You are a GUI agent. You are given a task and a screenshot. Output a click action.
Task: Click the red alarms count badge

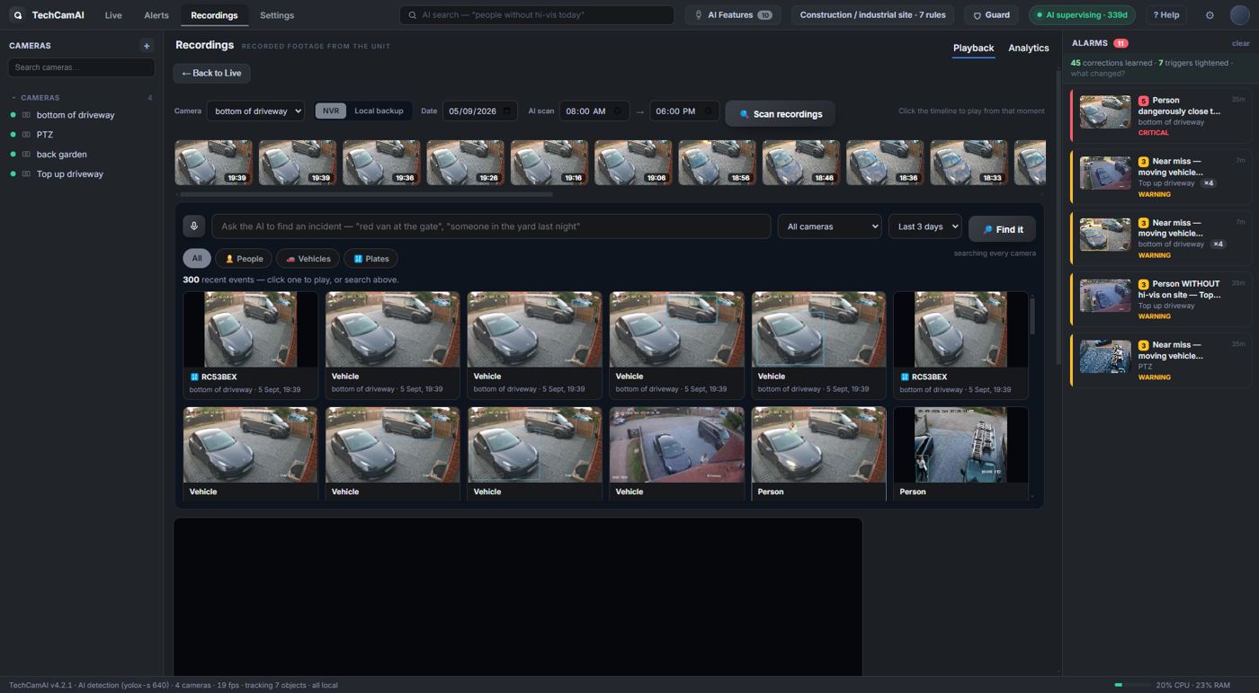point(1121,43)
